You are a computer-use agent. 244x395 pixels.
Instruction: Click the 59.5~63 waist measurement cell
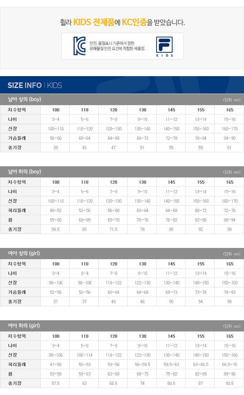pyautogui.click(x=171, y=365)
